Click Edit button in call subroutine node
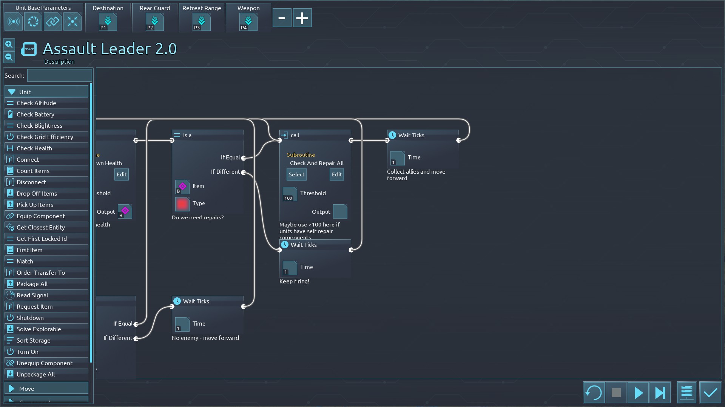The width and height of the screenshot is (725, 407). click(x=336, y=174)
